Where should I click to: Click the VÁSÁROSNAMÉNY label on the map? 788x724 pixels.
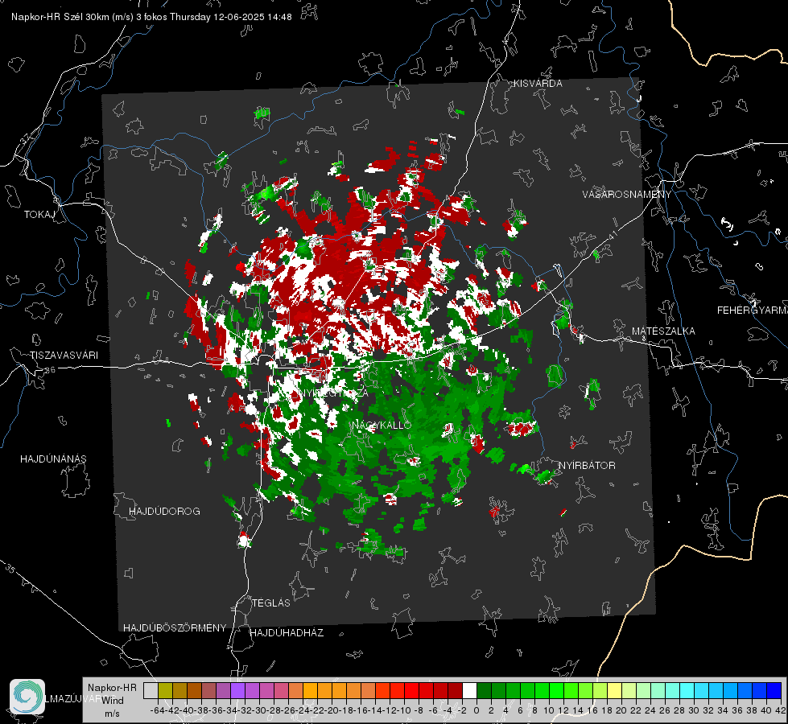tap(627, 195)
